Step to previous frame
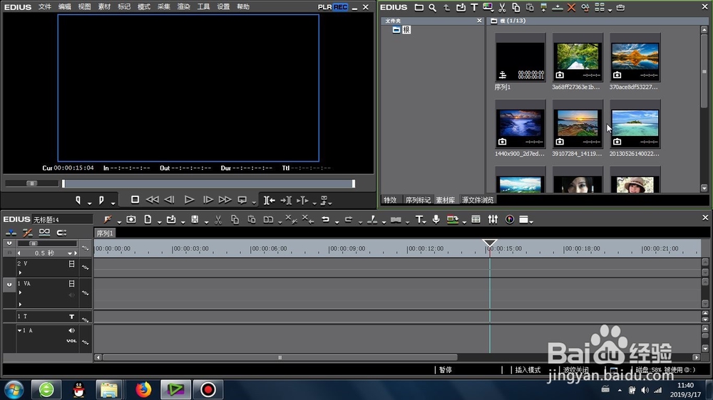Screen dimensions: 713x400 click(170, 200)
